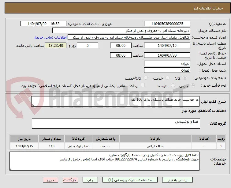Click the کد کالا column header
Image resolution: width=231 pixels, height=188 pixels.
204,139
